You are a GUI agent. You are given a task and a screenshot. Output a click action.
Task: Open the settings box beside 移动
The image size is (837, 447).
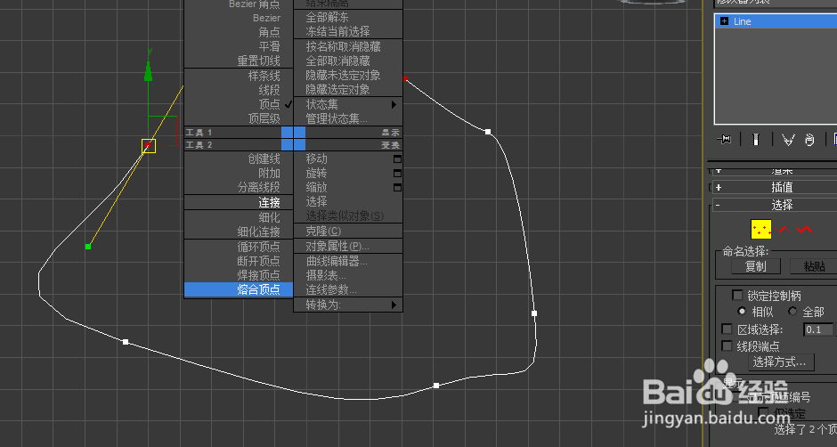397,158
